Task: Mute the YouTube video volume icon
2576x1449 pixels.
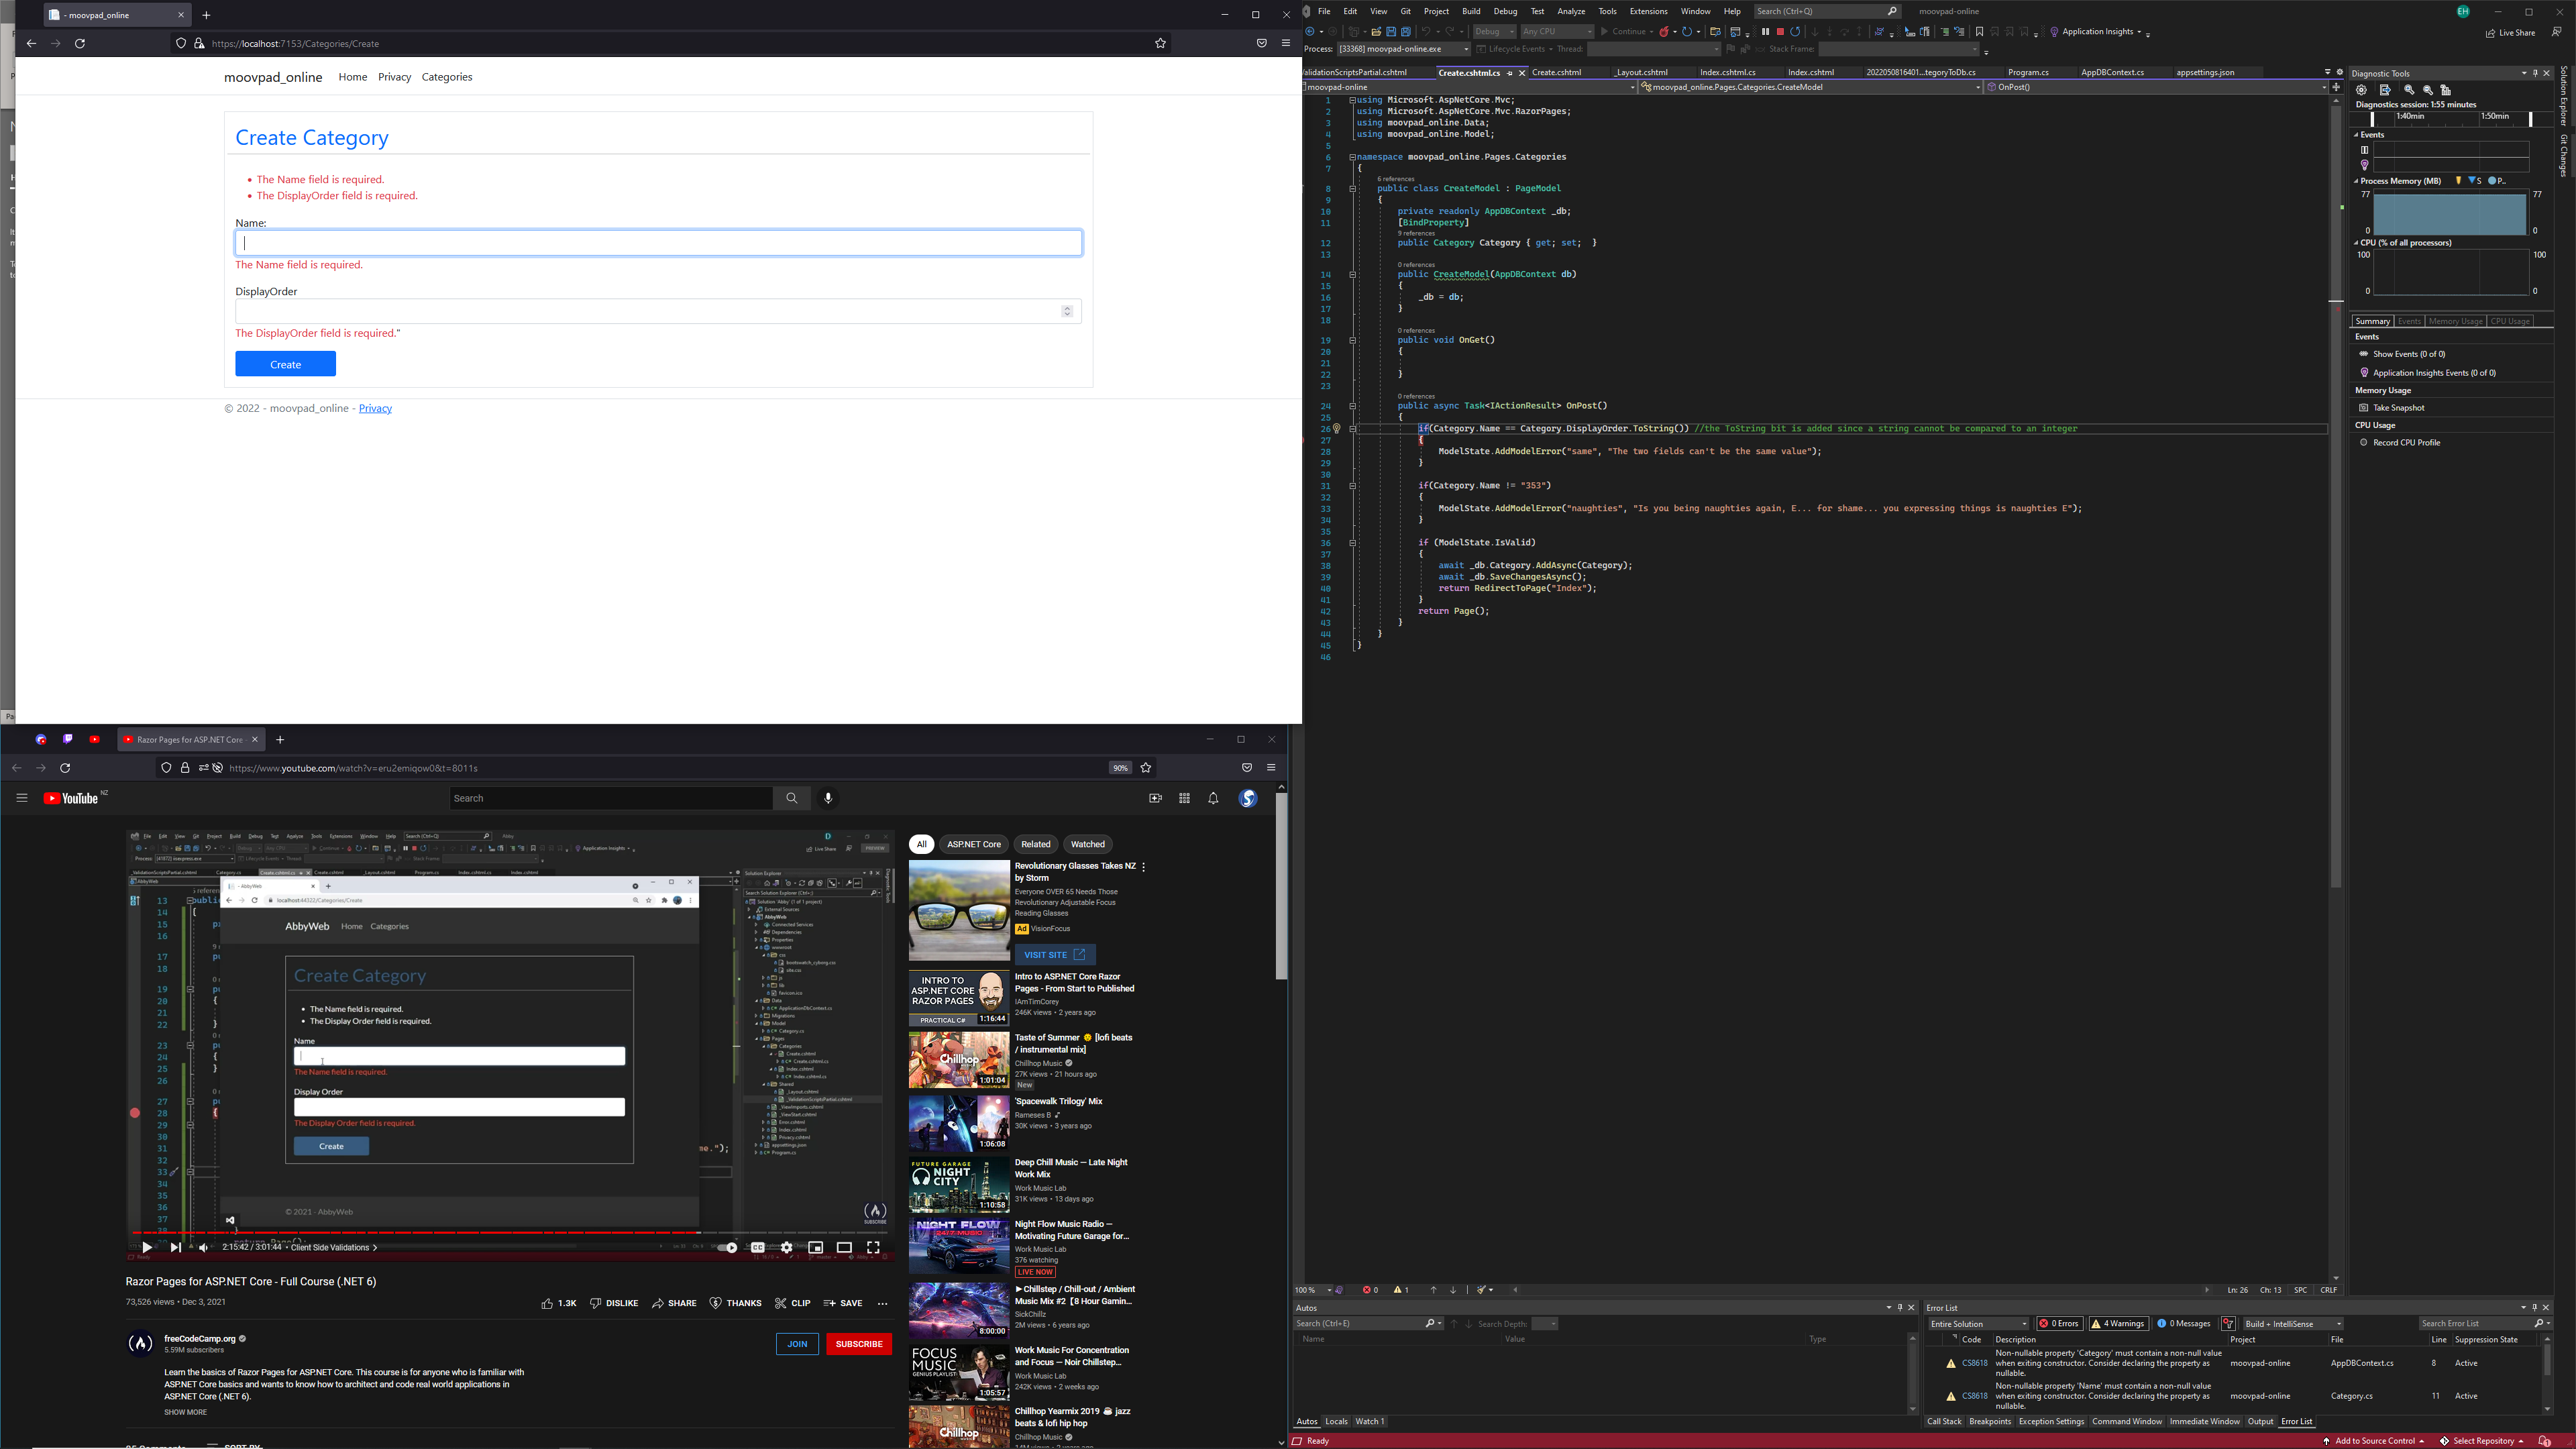Action: coord(204,1247)
